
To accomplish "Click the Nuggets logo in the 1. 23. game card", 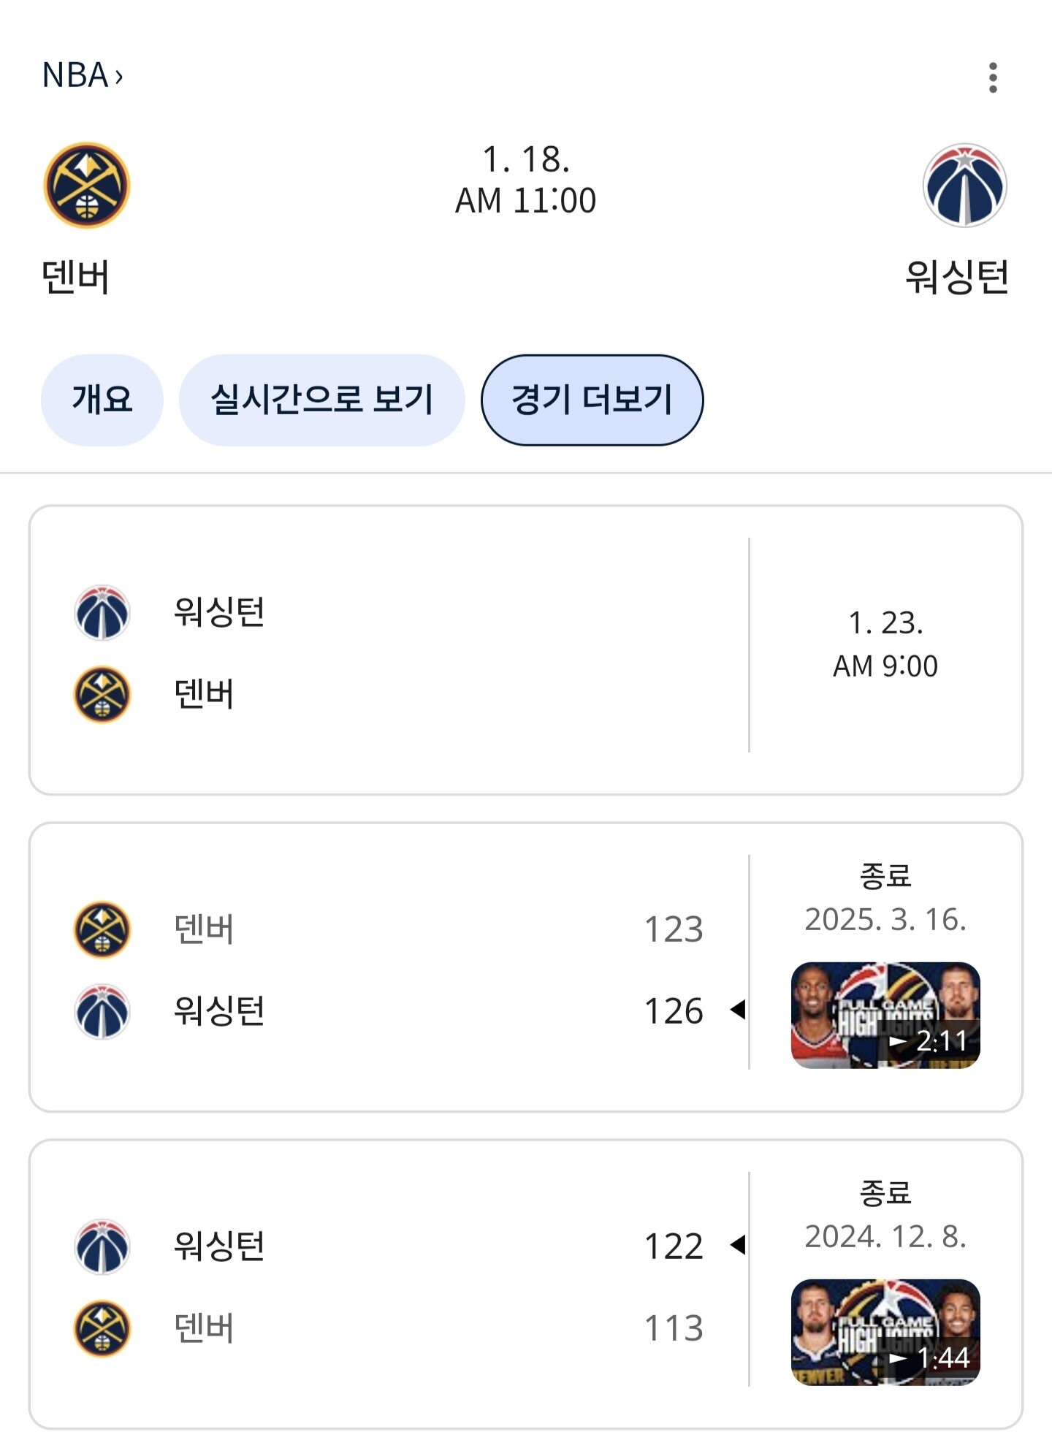I will coord(102,694).
